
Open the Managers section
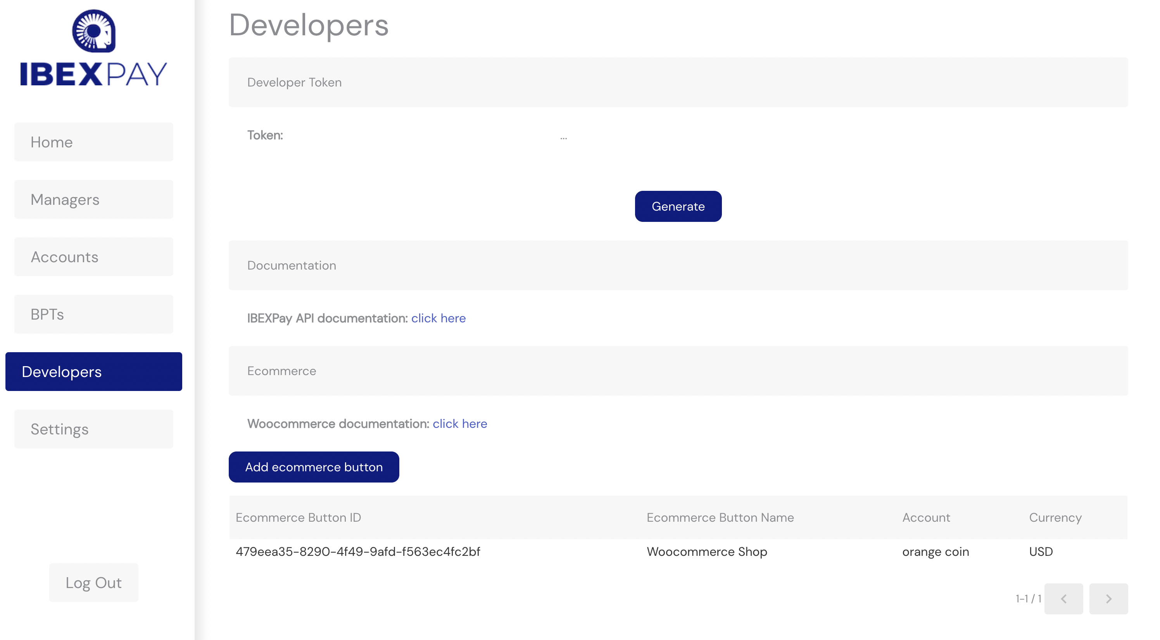coord(94,199)
